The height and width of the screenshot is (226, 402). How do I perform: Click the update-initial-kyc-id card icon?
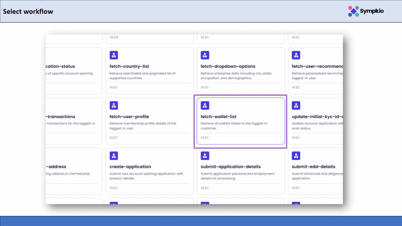(x=296, y=106)
